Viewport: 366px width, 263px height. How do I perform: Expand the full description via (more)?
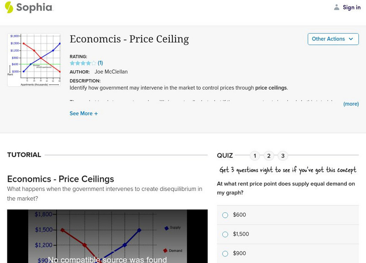pyautogui.click(x=350, y=104)
